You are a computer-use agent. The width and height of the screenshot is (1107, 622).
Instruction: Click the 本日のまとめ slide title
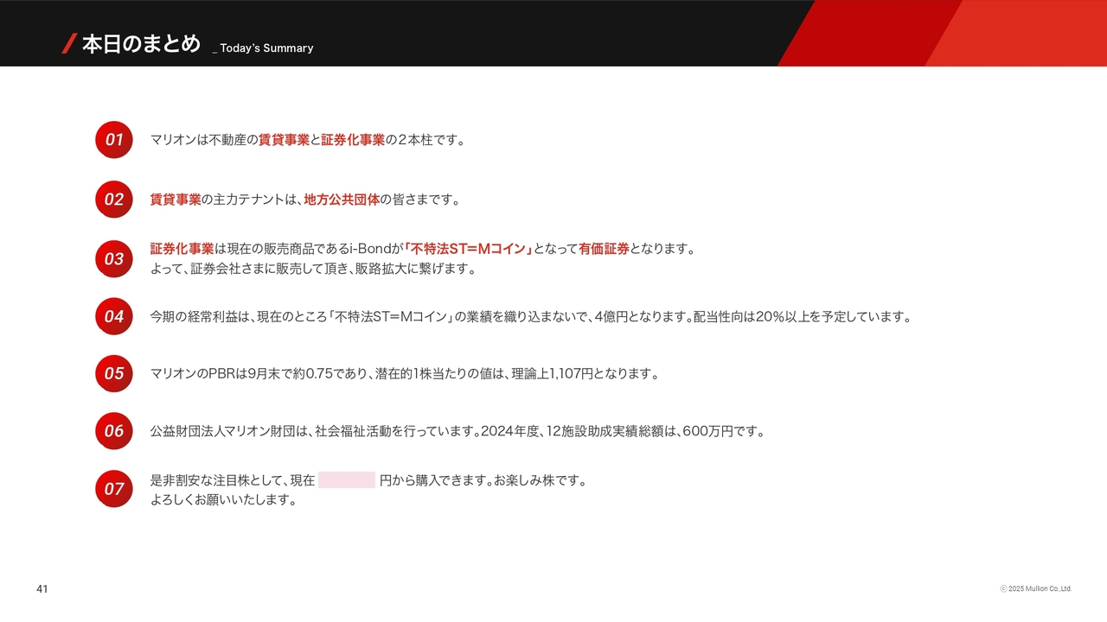(141, 44)
